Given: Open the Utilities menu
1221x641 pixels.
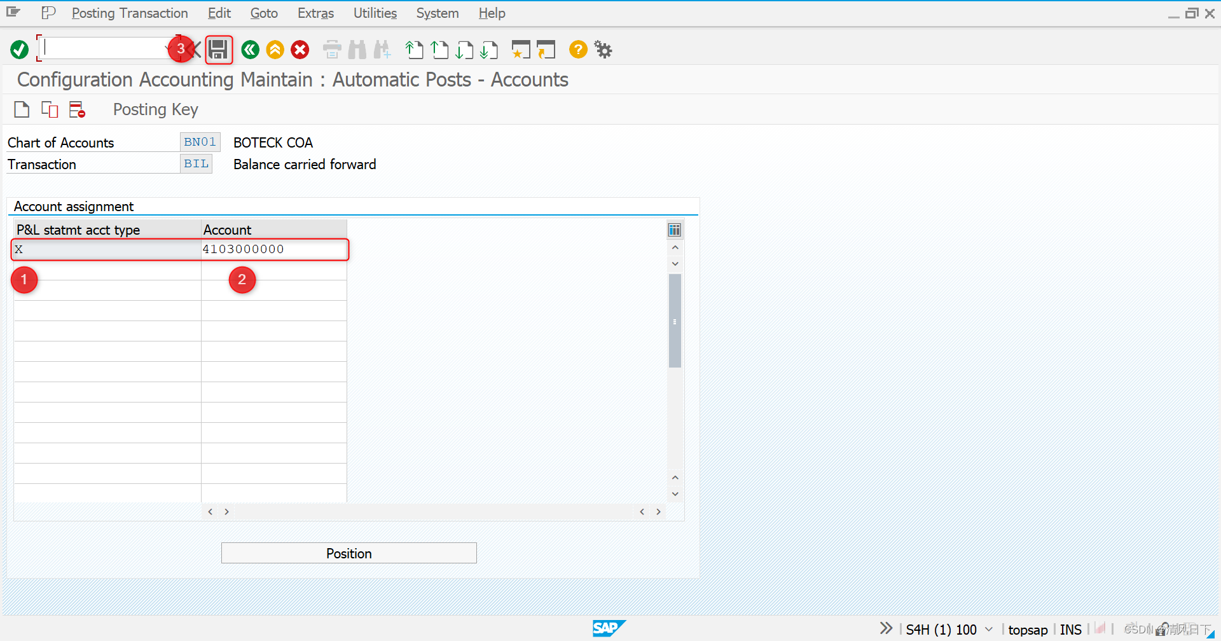Looking at the screenshot, I should (375, 13).
